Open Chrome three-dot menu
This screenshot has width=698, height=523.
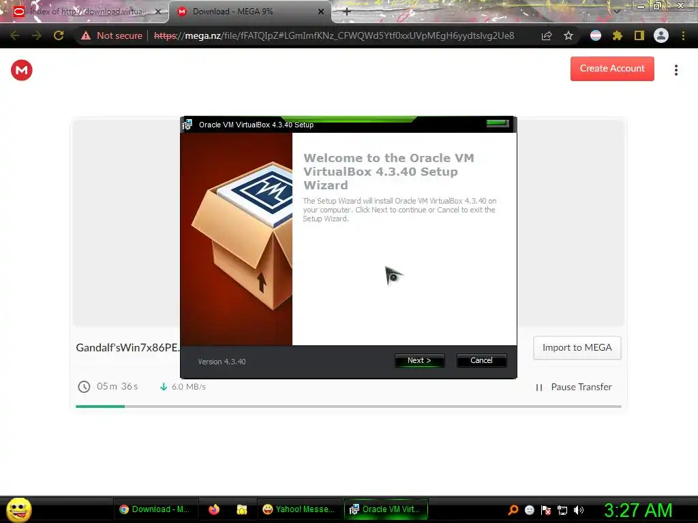[683, 35]
